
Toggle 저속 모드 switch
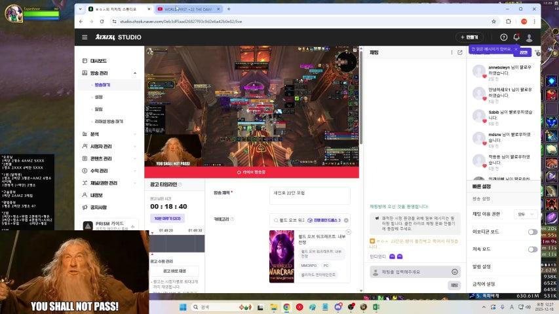pos(532,249)
